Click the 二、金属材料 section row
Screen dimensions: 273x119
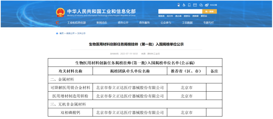[135, 79]
